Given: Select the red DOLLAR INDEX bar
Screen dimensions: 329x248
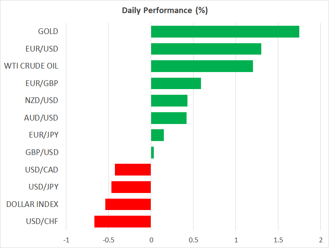Looking at the screenshot, I should 128,204.
